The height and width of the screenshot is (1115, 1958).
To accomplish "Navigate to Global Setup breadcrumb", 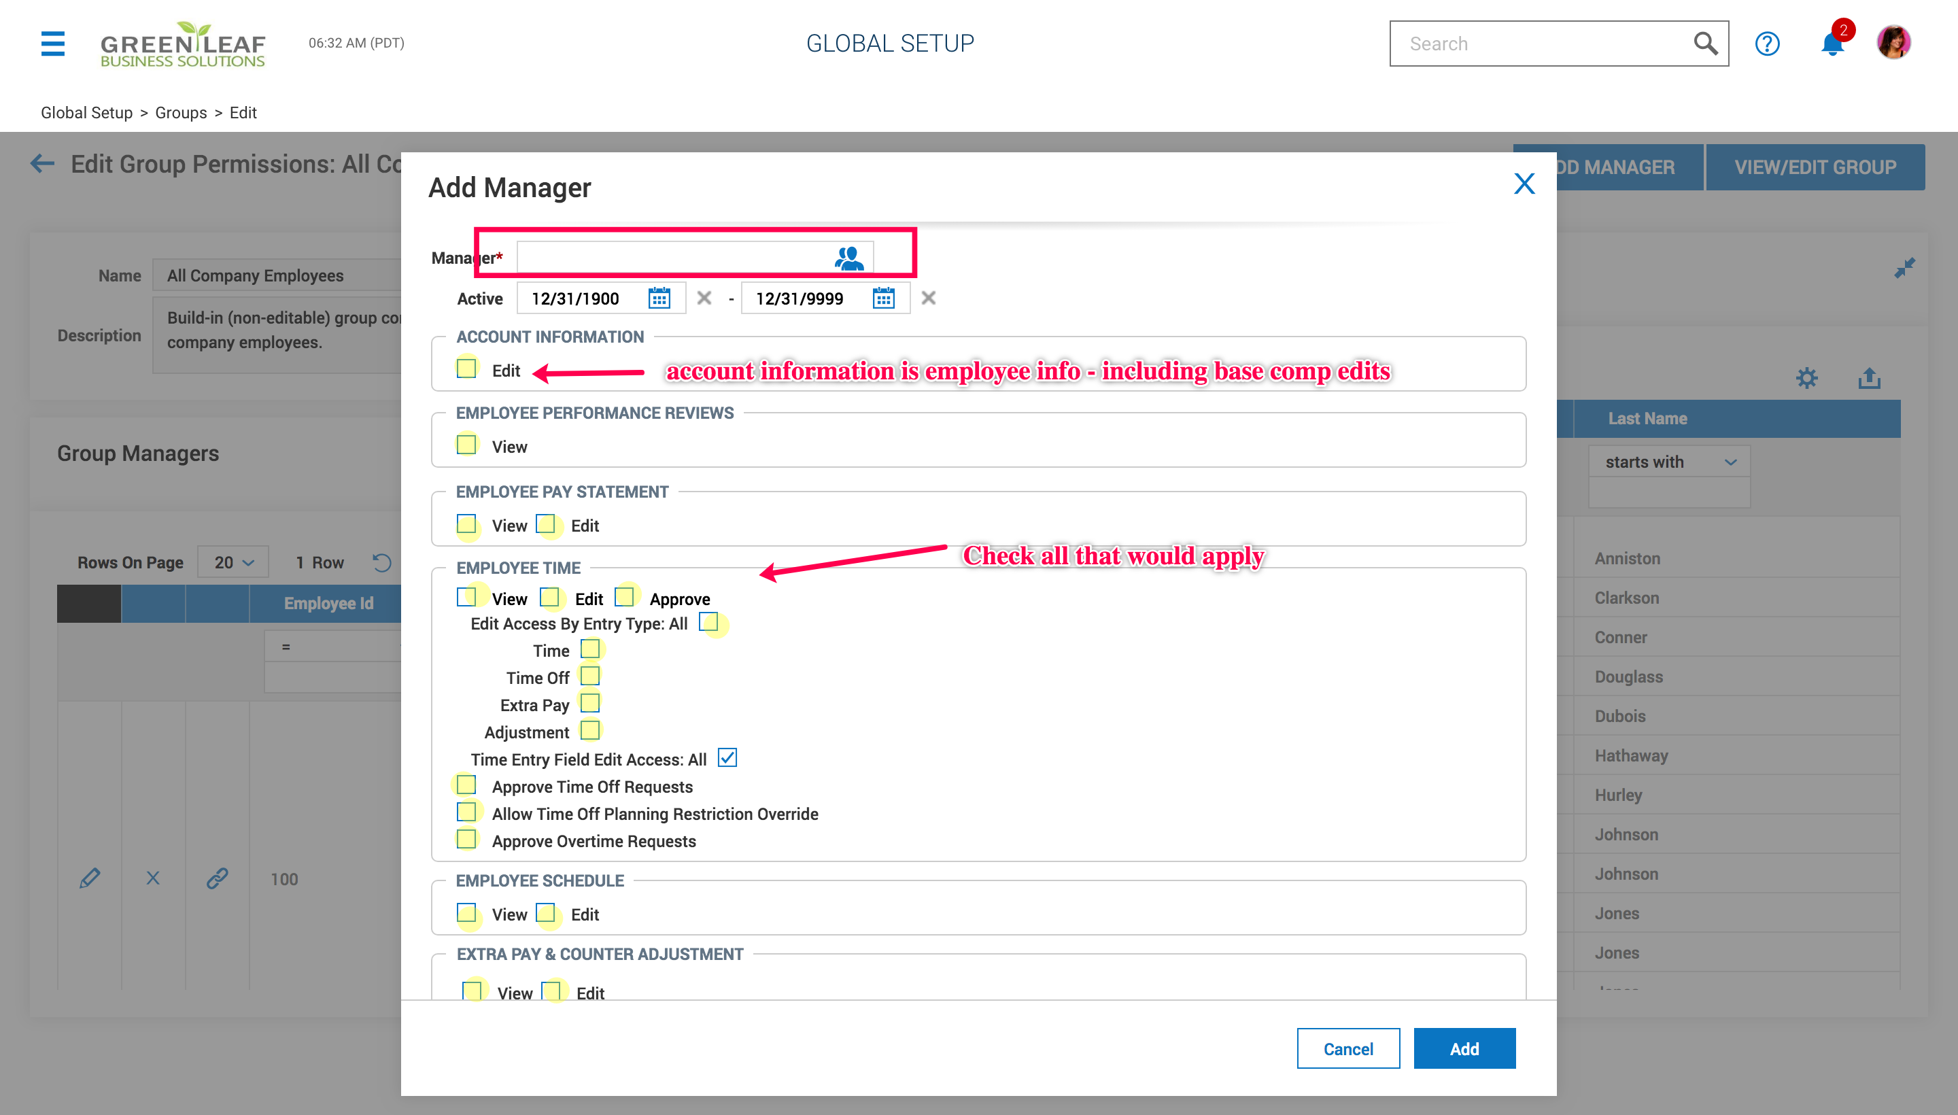I will point(86,113).
